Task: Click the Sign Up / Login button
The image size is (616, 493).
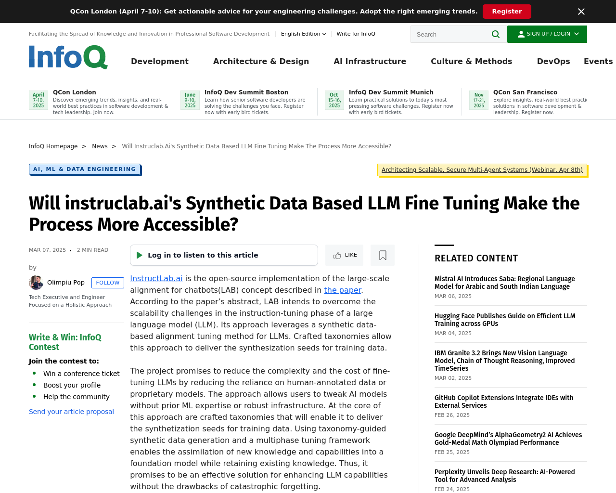Action: pos(547,34)
